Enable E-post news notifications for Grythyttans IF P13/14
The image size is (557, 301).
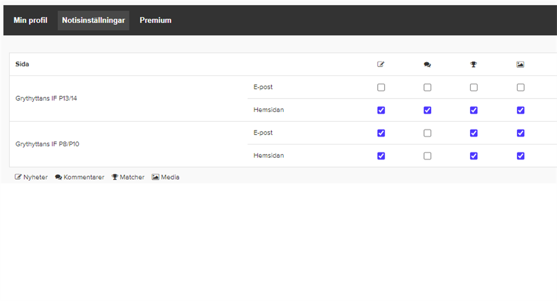tap(381, 88)
